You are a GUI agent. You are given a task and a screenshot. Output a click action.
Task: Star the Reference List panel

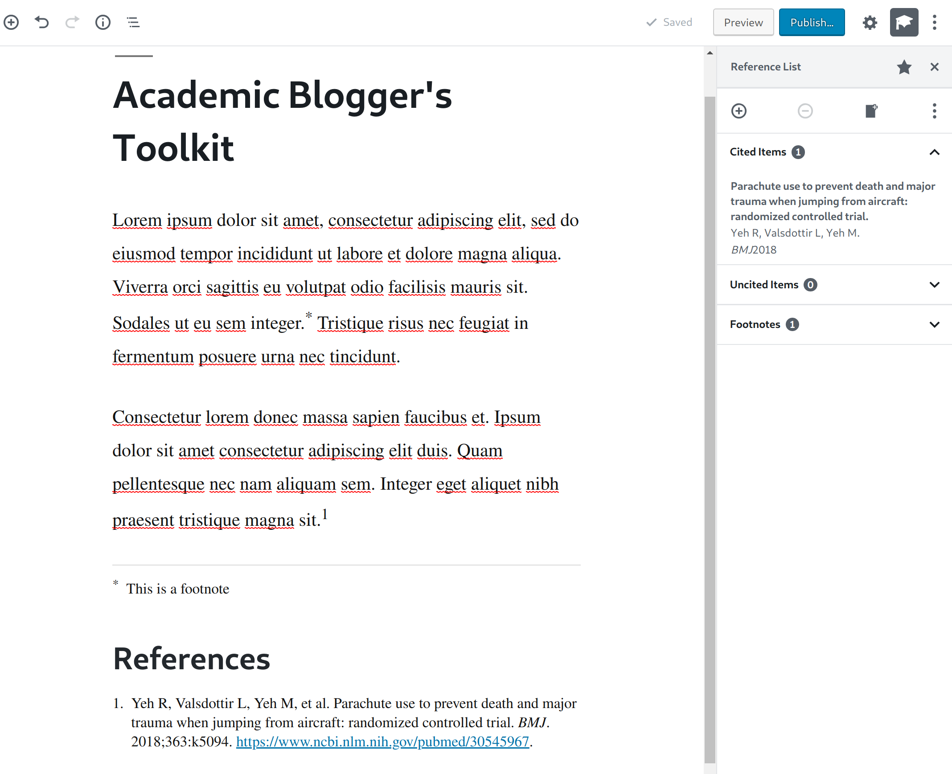pos(905,67)
